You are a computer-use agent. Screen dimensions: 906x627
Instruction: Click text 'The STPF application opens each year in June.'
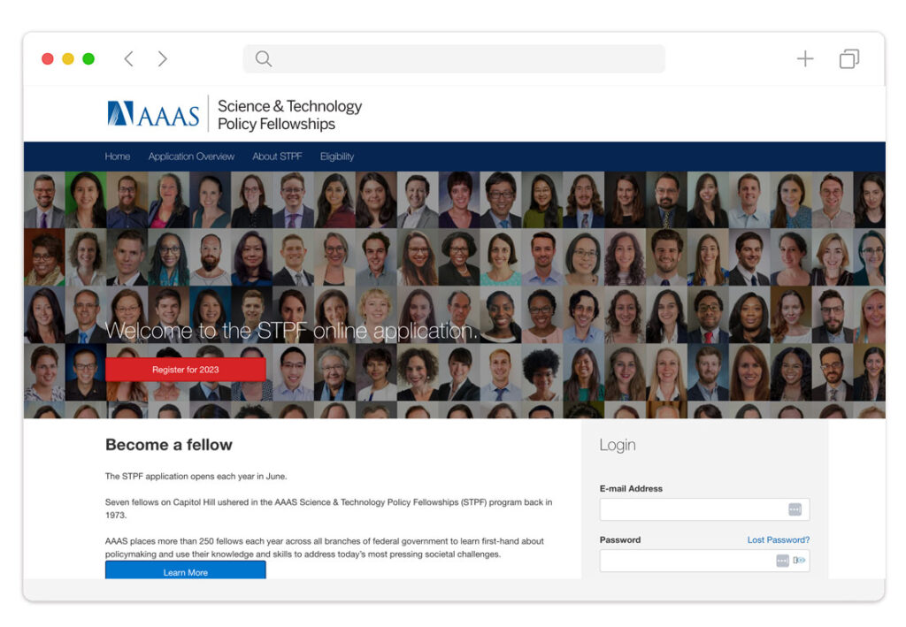196,477
